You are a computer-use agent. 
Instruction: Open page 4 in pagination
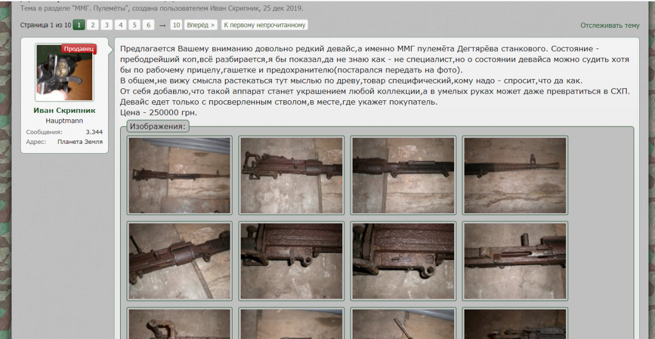[121, 25]
